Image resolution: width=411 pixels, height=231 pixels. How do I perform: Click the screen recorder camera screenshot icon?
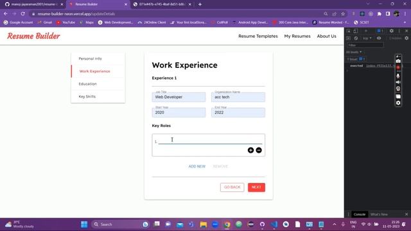(398, 61)
